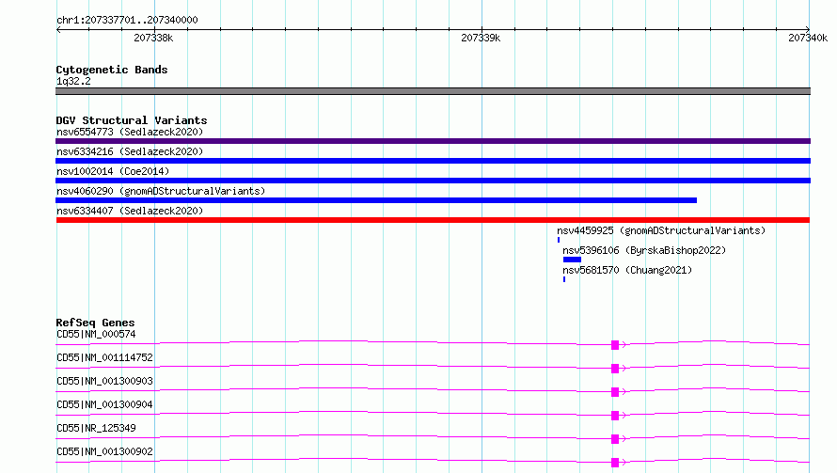Click the CD55|NM_001300904 transcript label
This screenshot has width=837, height=473.
[104, 404]
